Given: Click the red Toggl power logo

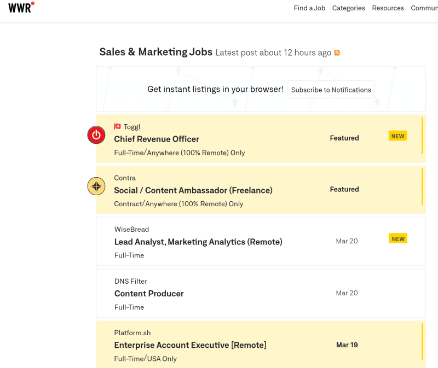Looking at the screenshot, I should (96, 135).
